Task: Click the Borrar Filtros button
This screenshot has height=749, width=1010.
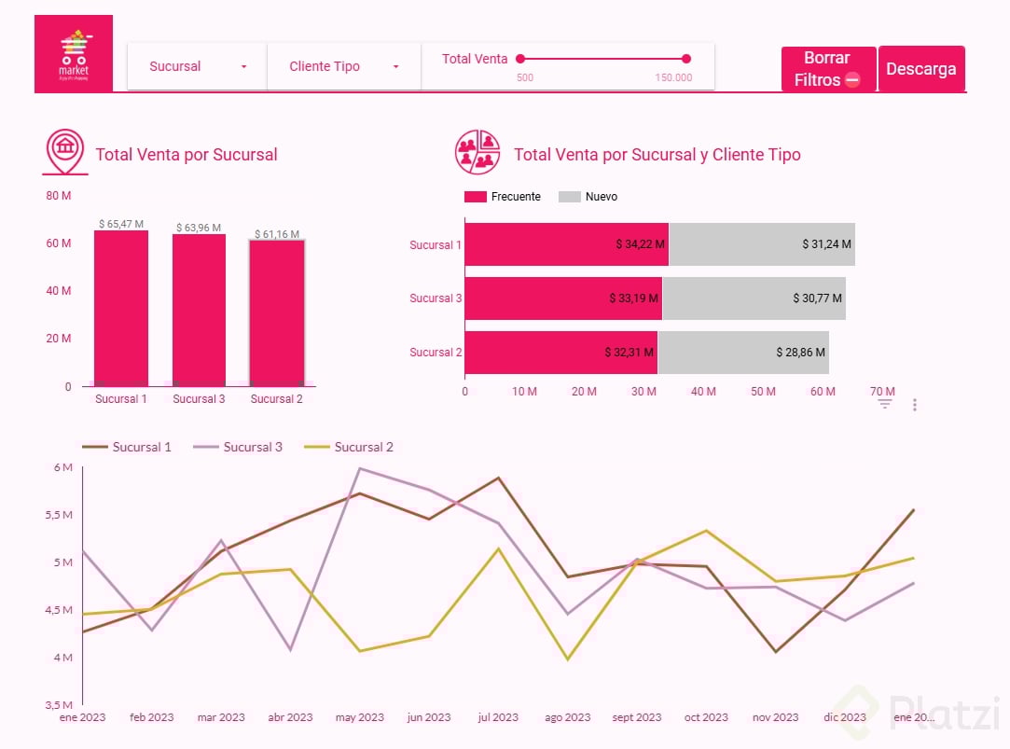Action: tap(828, 69)
